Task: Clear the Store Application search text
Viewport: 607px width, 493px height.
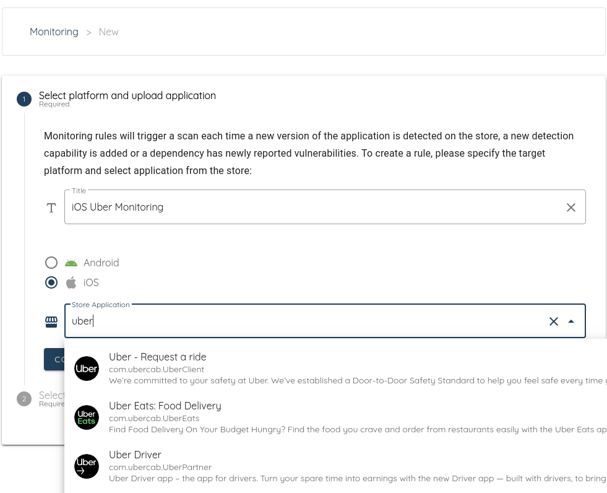Action: coord(554,321)
